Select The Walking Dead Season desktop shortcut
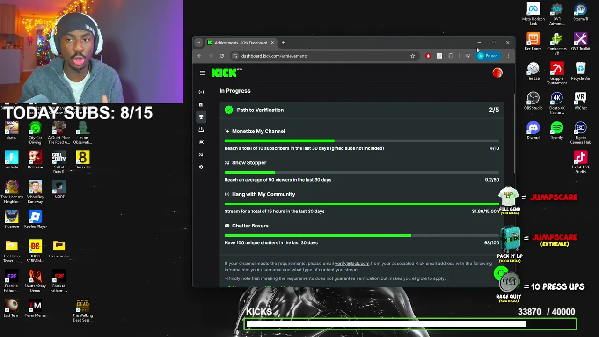 [82, 310]
